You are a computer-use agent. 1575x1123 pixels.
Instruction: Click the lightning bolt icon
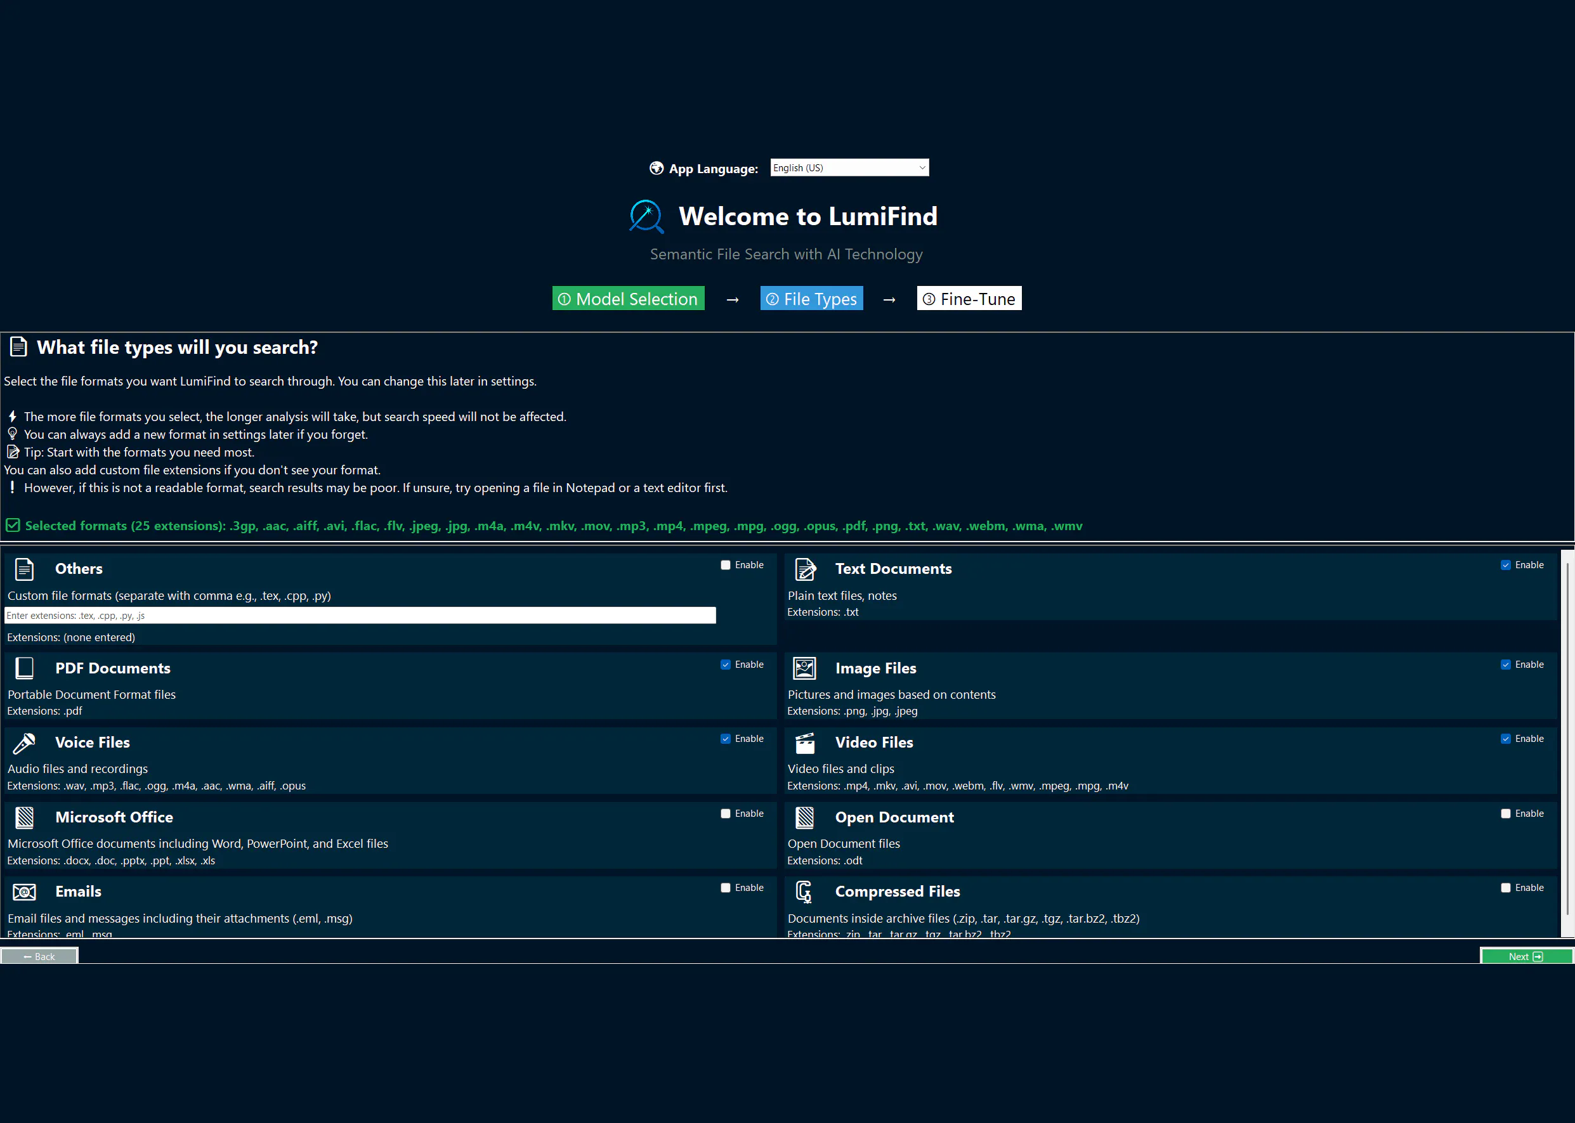pyautogui.click(x=13, y=416)
